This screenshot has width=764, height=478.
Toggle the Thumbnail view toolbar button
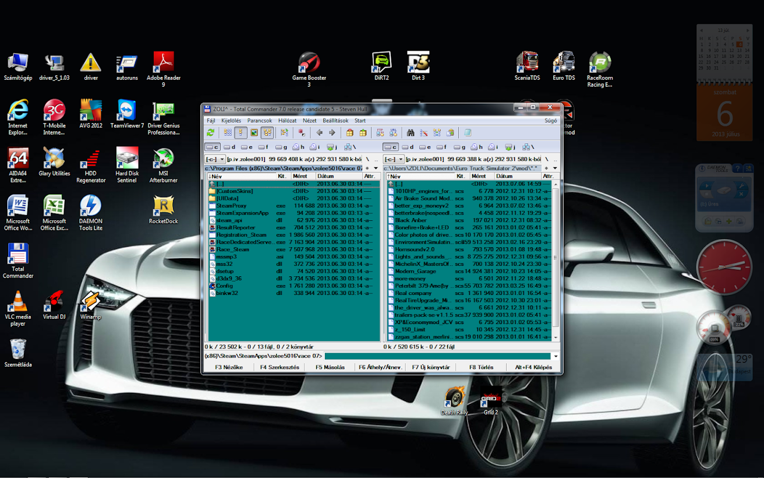pyautogui.click(x=254, y=133)
